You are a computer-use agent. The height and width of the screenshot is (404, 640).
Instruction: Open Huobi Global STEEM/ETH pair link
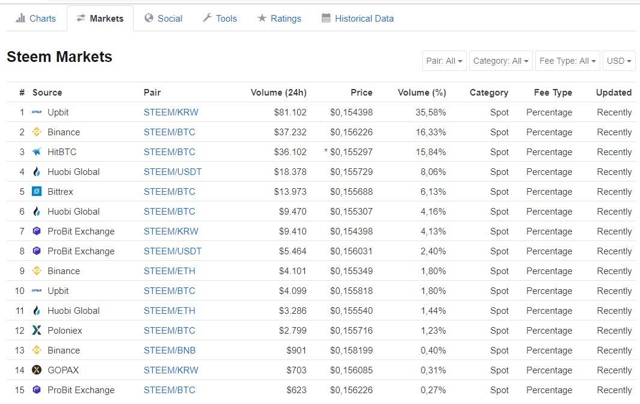point(170,311)
